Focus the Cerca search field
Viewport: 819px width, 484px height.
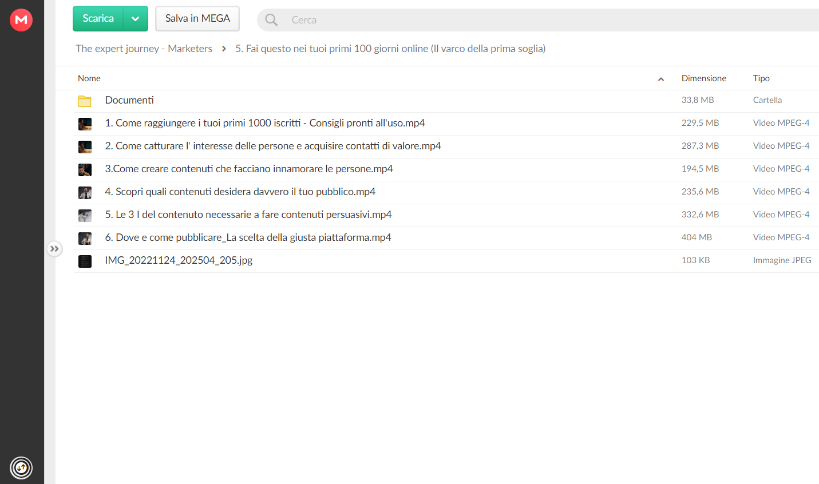coord(549,20)
